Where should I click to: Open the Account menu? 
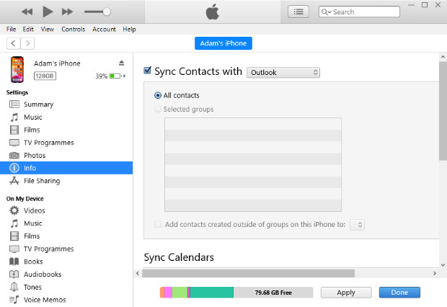[104, 29]
